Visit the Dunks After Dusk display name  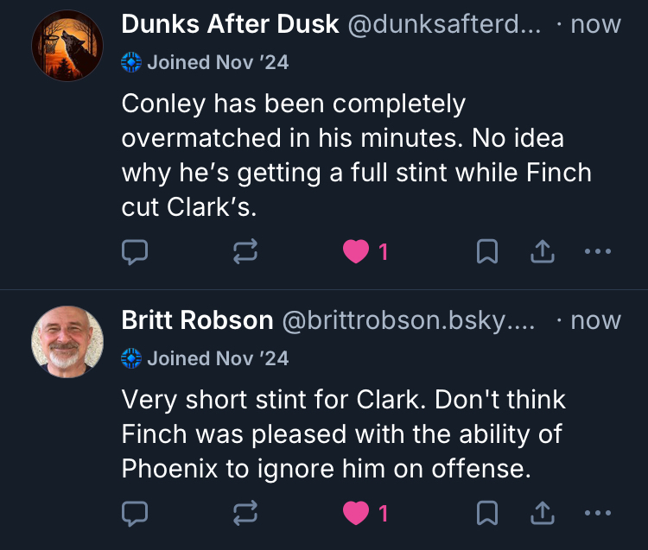tap(230, 24)
